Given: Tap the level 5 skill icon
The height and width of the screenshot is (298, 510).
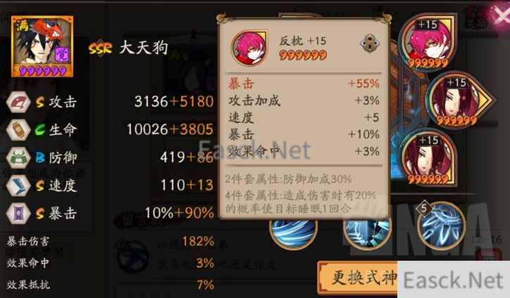Looking at the screenshot, I should click(x=442, y=225).
